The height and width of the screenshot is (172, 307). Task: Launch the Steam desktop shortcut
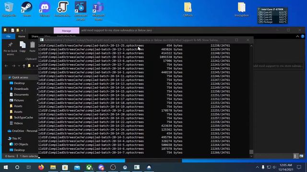click(x=27, y=9)
